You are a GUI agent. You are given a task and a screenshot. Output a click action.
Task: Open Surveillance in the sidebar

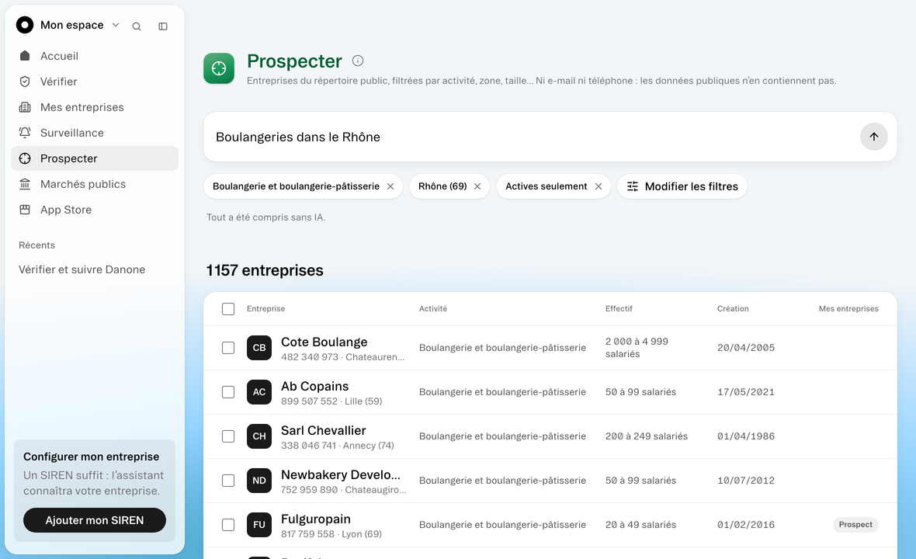pyautogui.click(x=95, y=134)
